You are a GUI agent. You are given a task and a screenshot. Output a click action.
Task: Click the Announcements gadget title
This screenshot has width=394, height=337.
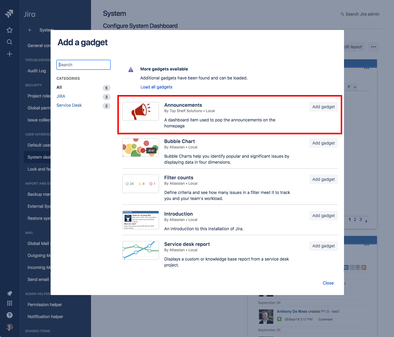(x=183, y=105)
